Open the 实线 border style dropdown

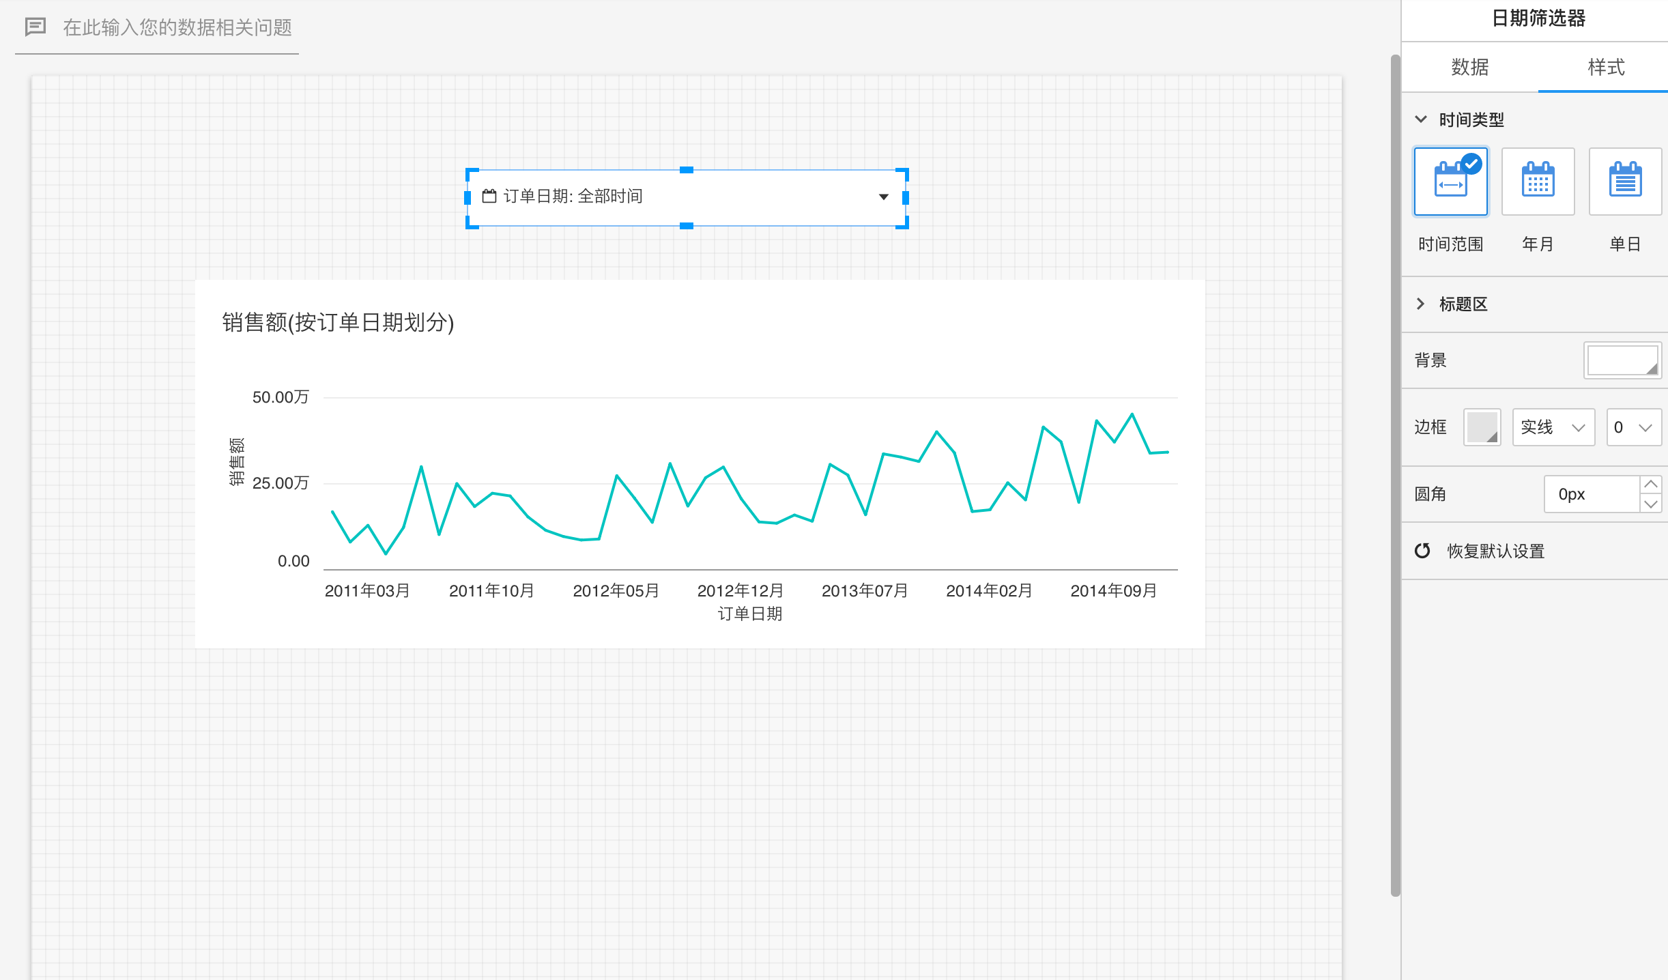pyautogui.click(x=1553, y=427)
